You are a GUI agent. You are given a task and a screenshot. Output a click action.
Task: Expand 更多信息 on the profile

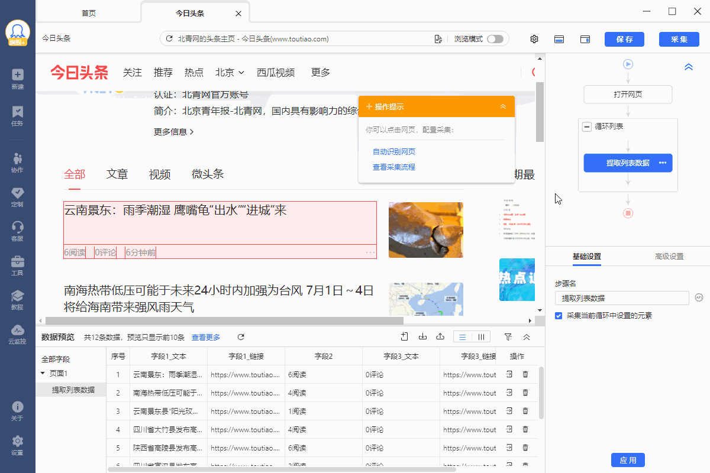click(174, 131)
